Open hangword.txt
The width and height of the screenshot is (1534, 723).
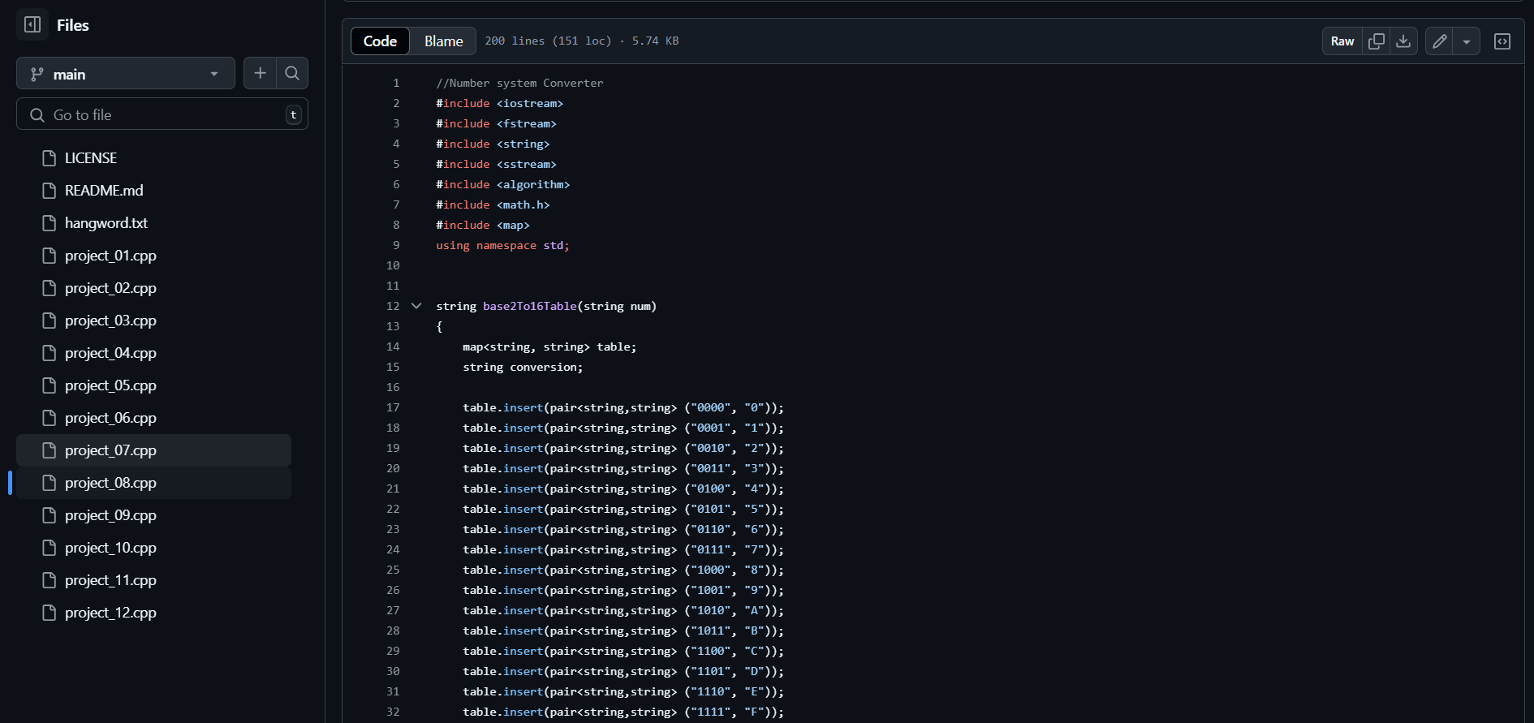[x=153, y=223]
